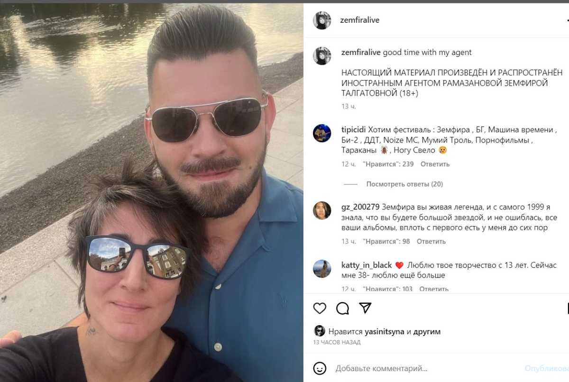Screen dimensions: 569x382
Task: Reply to gz_200279's comment with 'Ответить'
Action: click(431, 241)
